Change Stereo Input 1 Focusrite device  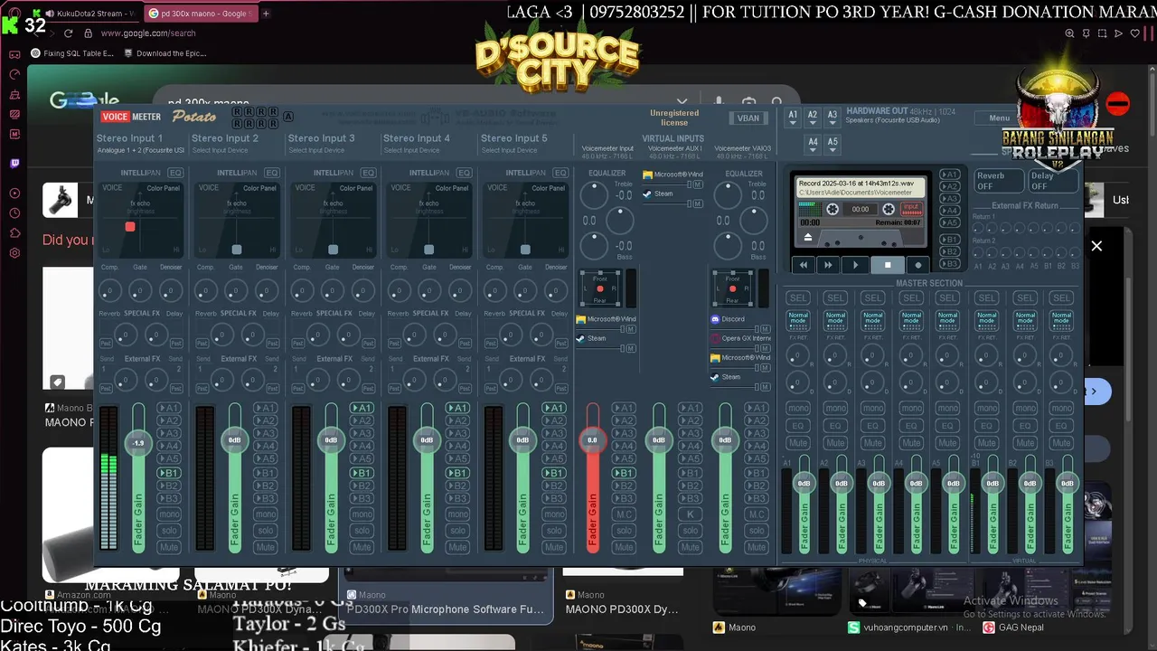140,150
